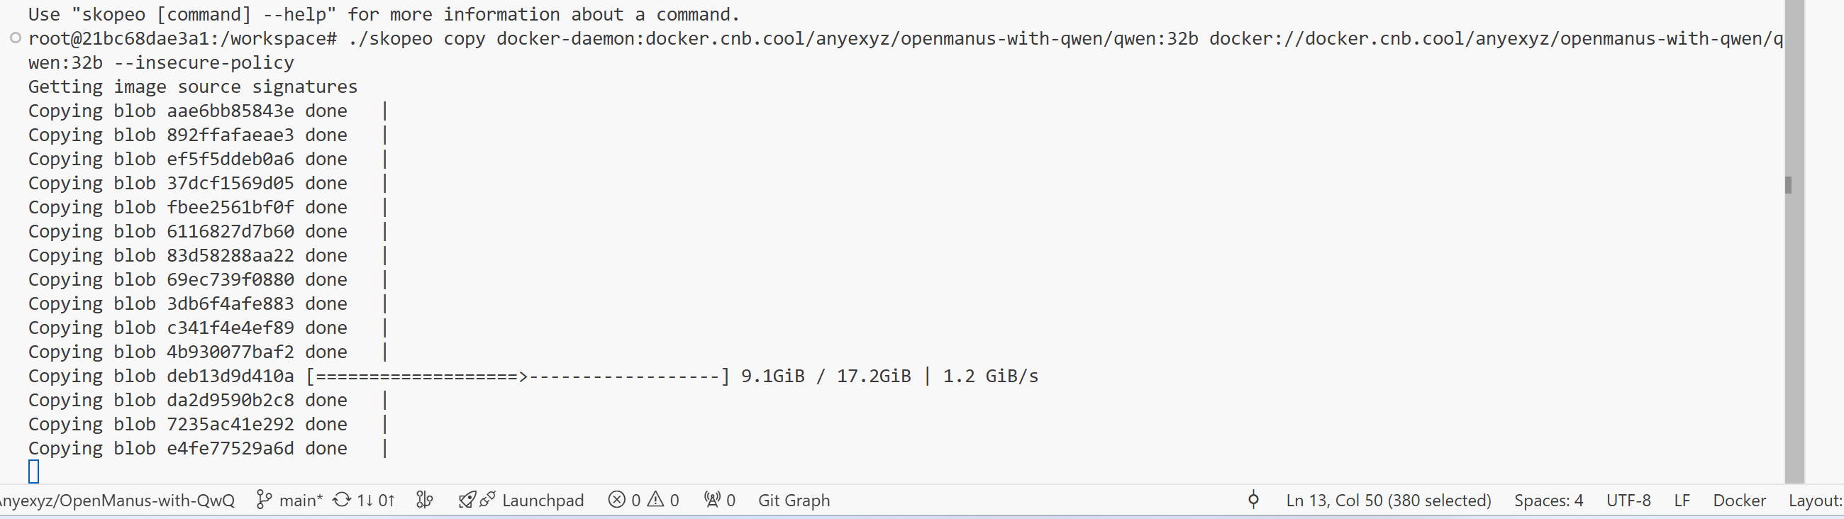Change the LF end-of-line sequence
This screenshot has height=519, width=1844.
pos(1682,500)
